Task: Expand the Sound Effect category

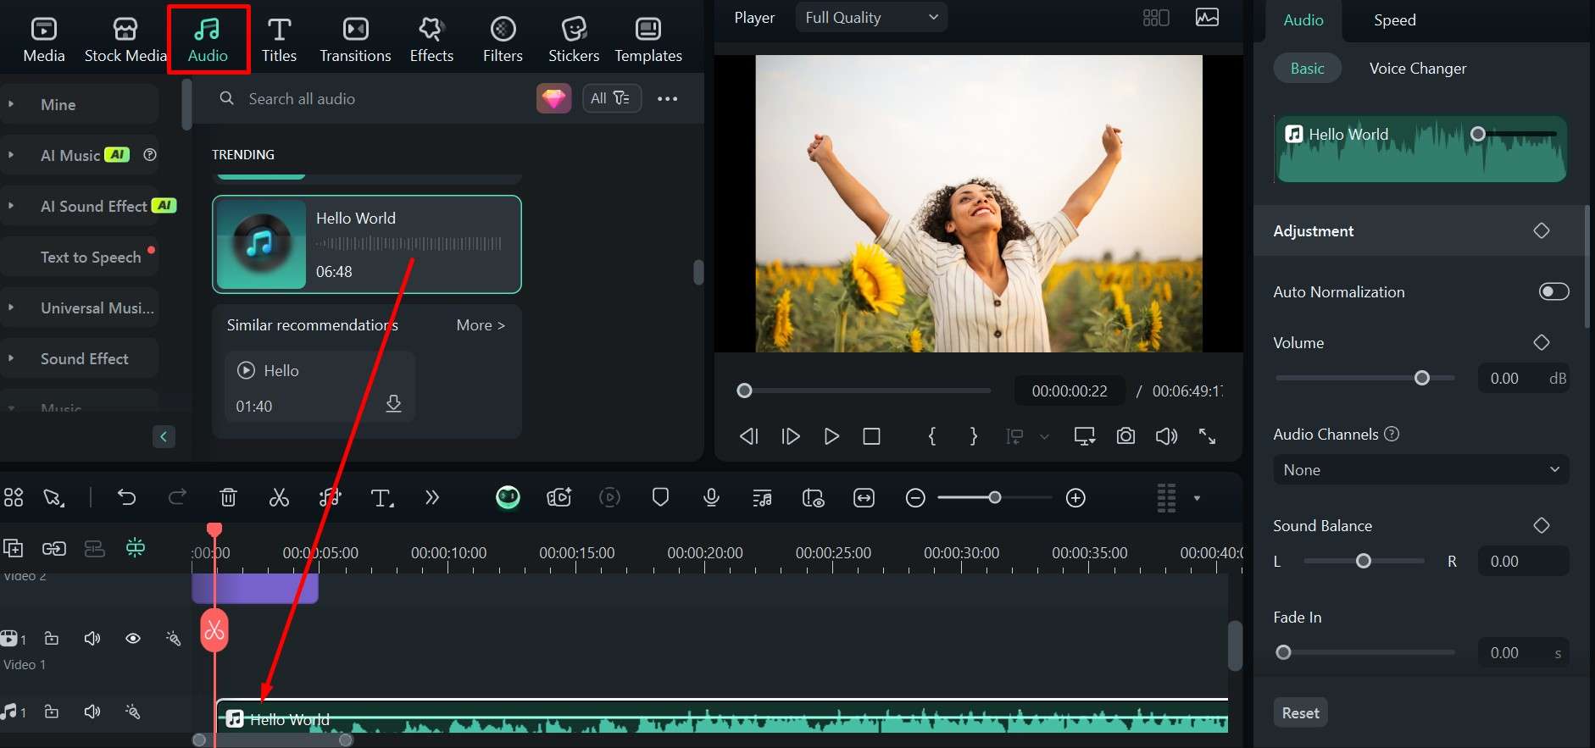Action: point(84,358)
